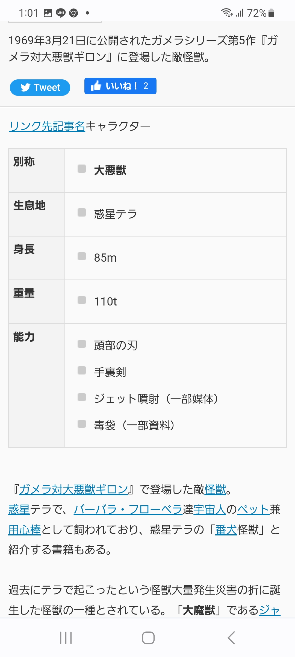The image size is (295, 657).
Task: Tap the LINE notification icon in status bar
Action: [x=61, y=13]
